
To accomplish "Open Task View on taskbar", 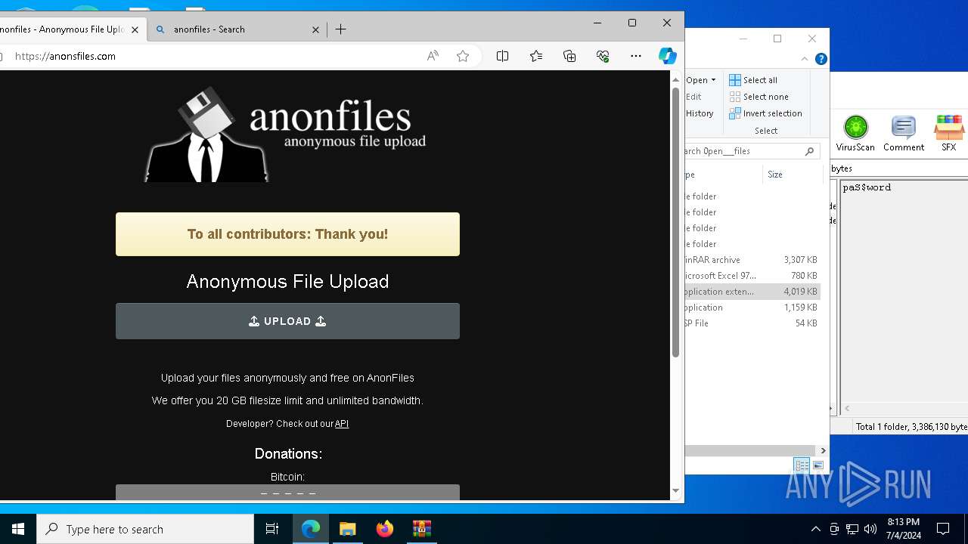I will 272,529.
